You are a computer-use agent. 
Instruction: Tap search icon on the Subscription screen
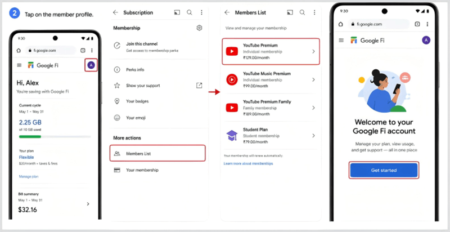tap(190, 12)
